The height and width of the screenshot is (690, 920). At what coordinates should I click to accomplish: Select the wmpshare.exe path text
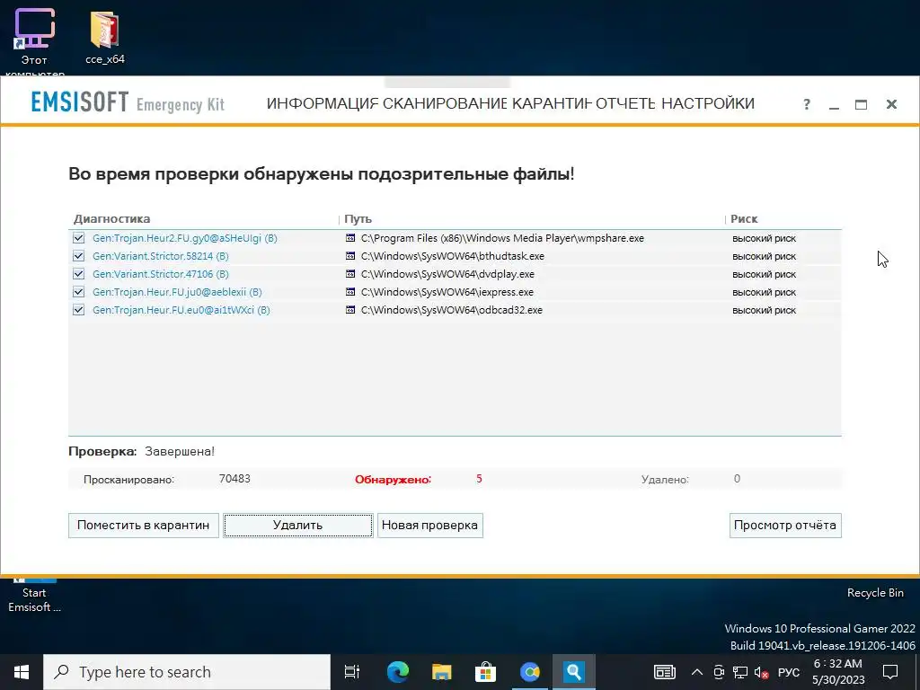coord(502,238)
